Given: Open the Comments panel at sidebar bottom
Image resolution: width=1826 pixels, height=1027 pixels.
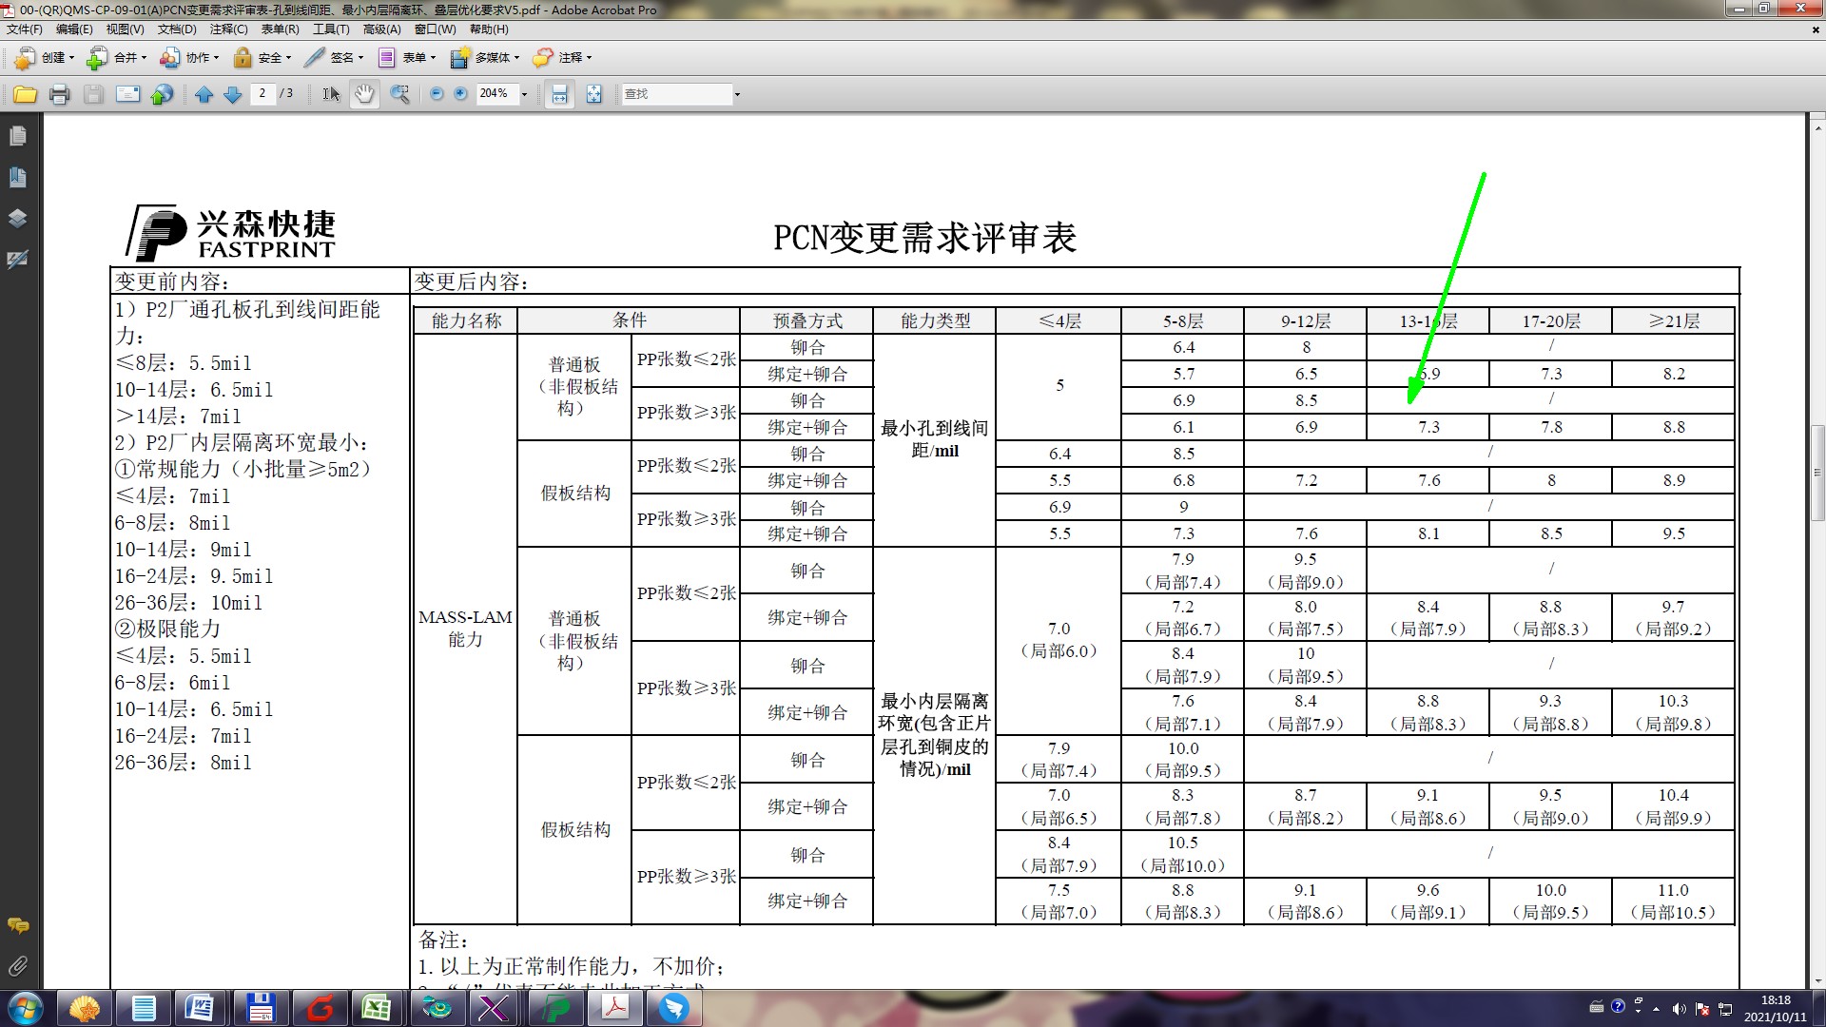Looking at the screenshot, I should [17, 925].
